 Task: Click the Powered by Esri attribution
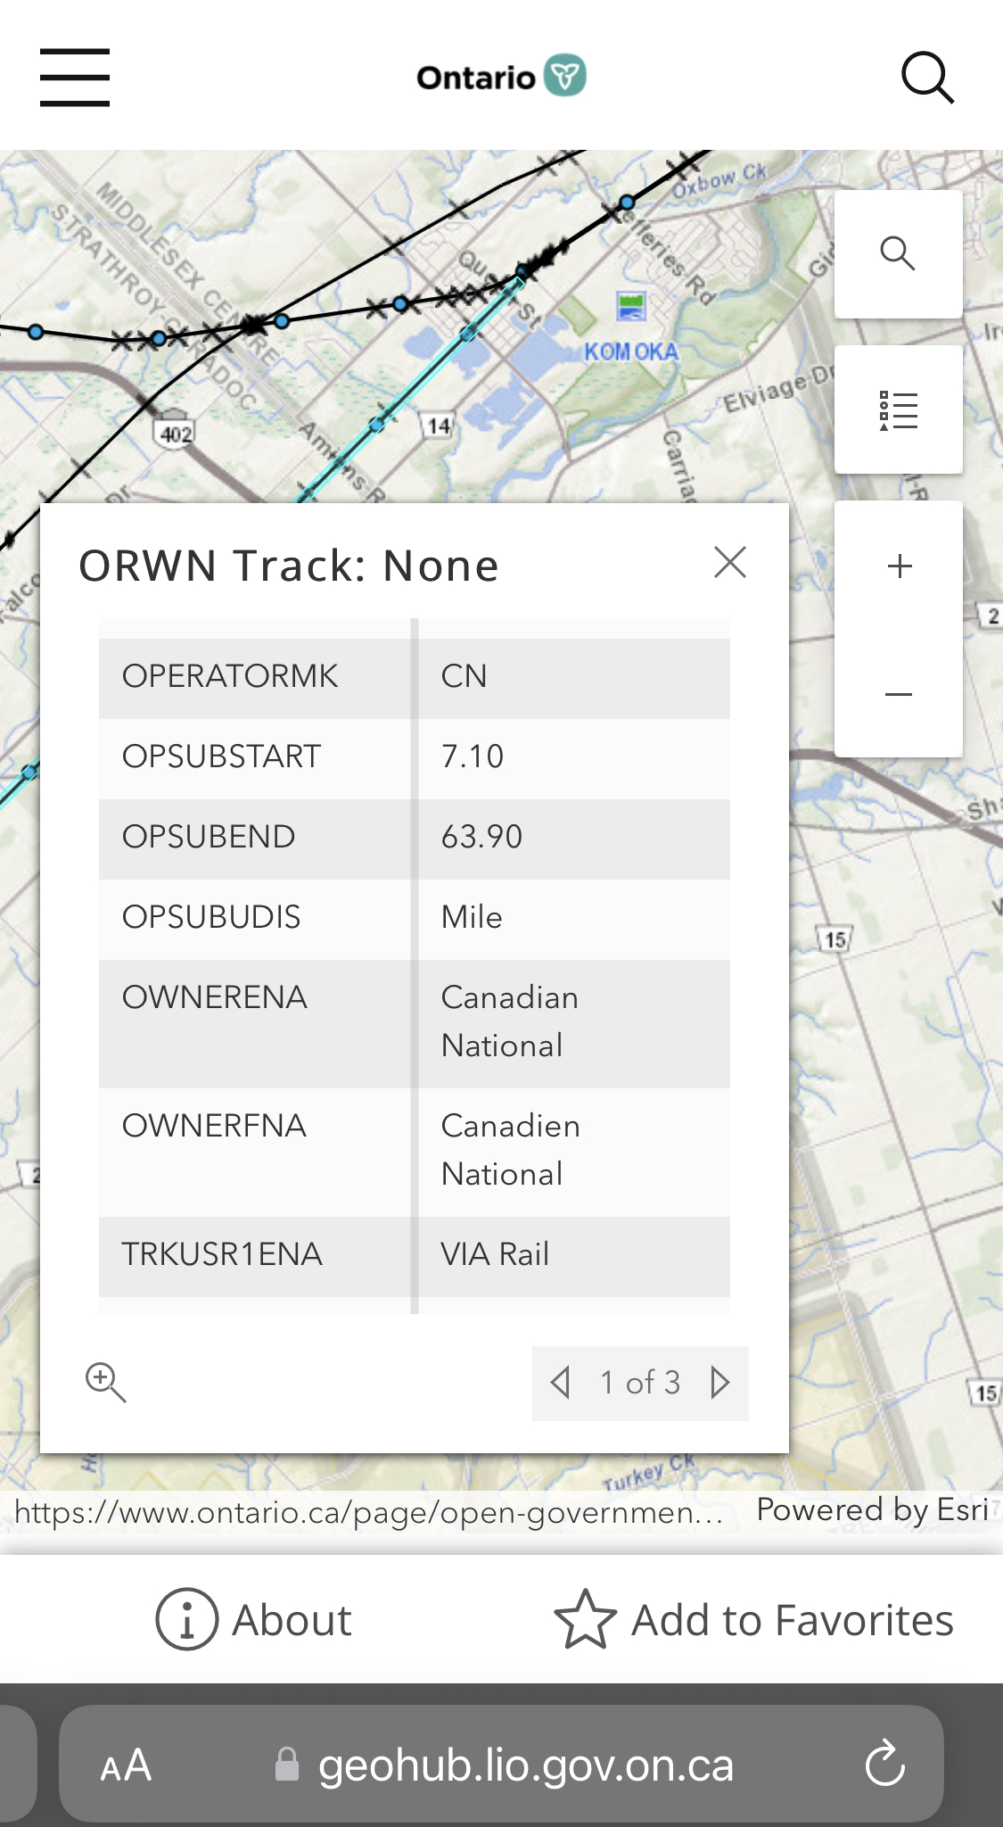pos(872,1509)
